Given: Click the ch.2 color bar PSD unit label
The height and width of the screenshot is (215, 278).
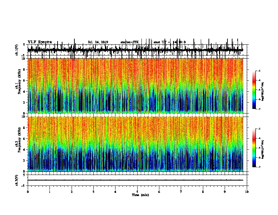Looking at the screenshot, I should point(263,150).
